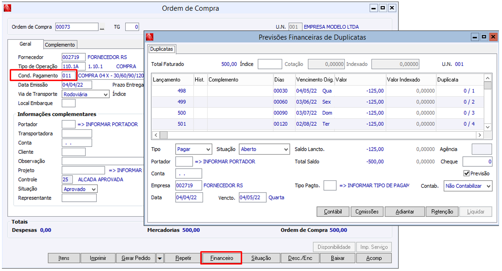502x271 pixels.
Task: Open the Situação Aberto dropdown
Action: pos(286,150)
